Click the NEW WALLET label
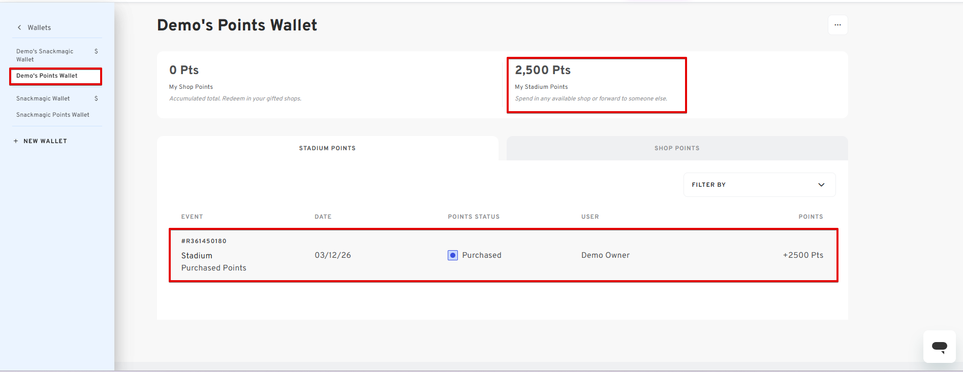 (x=45, y=141)
